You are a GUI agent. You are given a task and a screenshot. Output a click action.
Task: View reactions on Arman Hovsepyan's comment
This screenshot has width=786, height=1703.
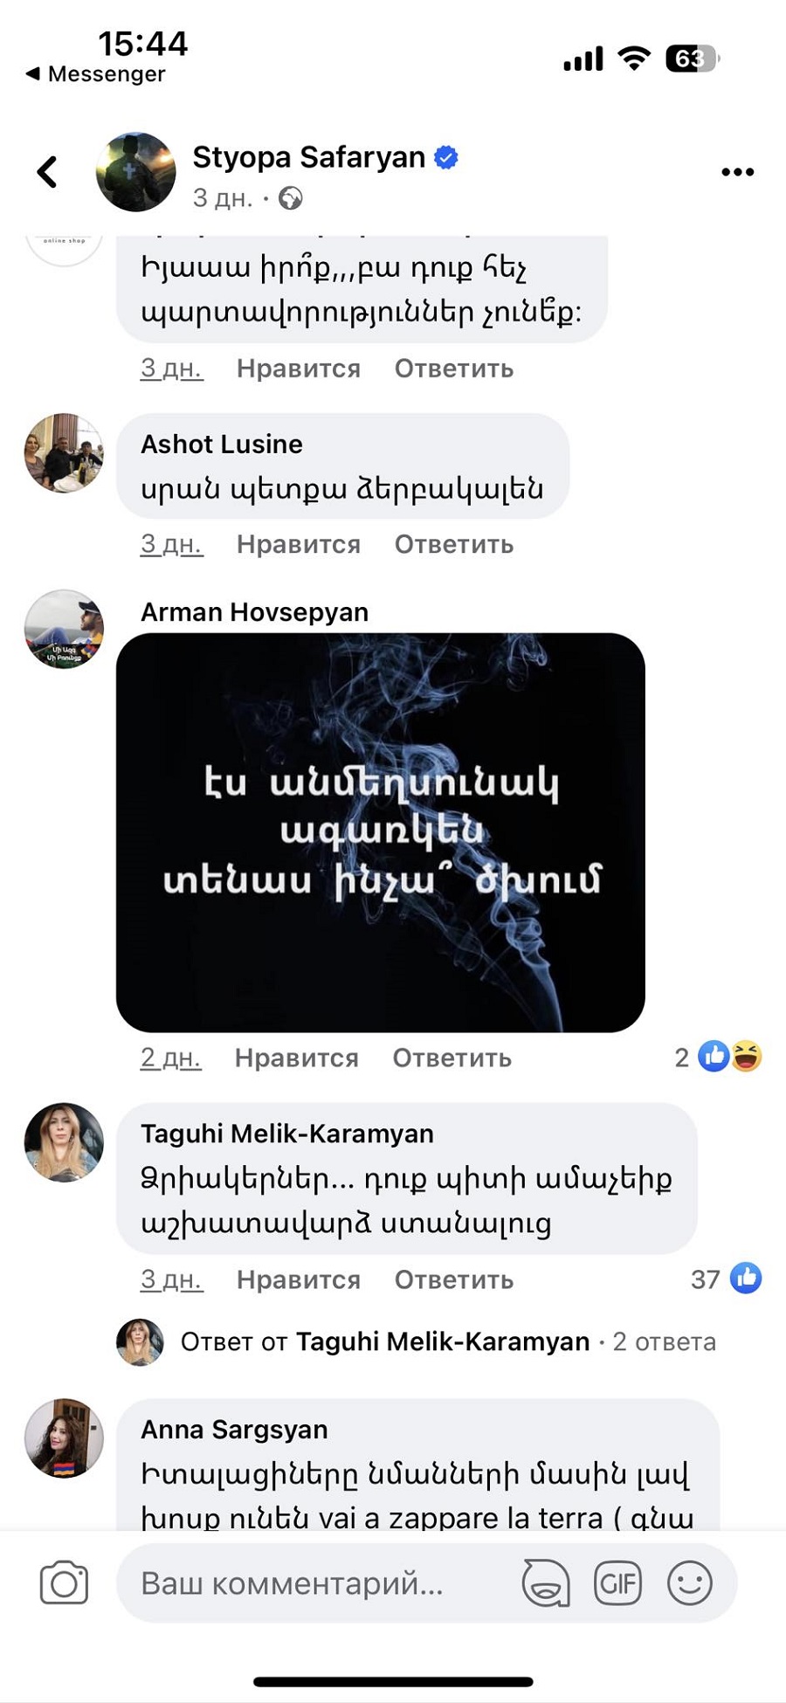click(x=719, y=1057)
